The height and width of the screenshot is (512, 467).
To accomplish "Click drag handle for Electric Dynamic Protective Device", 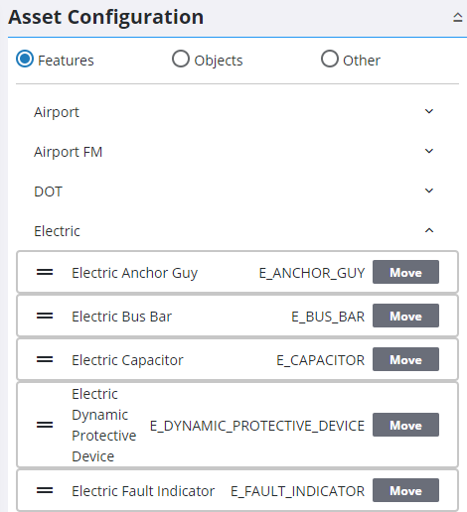I will point(45,425).
